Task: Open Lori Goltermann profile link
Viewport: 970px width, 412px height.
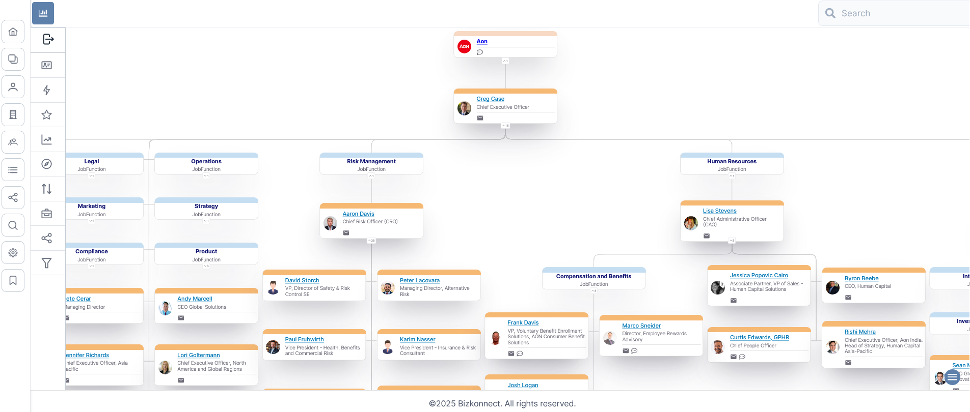Action: pos(199,355)
